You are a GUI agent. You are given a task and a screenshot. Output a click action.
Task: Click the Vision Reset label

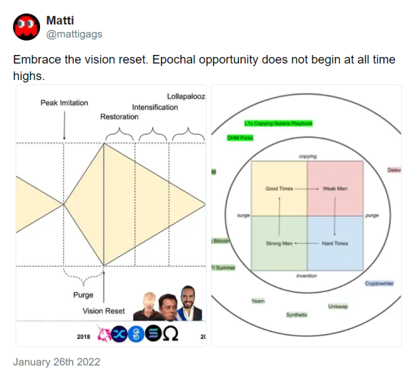click(104, 311)
